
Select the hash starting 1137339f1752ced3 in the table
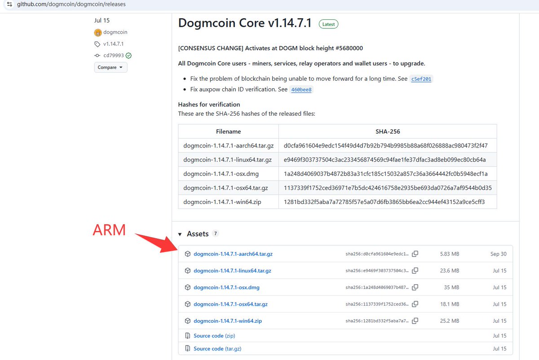[x=388, y=188]
